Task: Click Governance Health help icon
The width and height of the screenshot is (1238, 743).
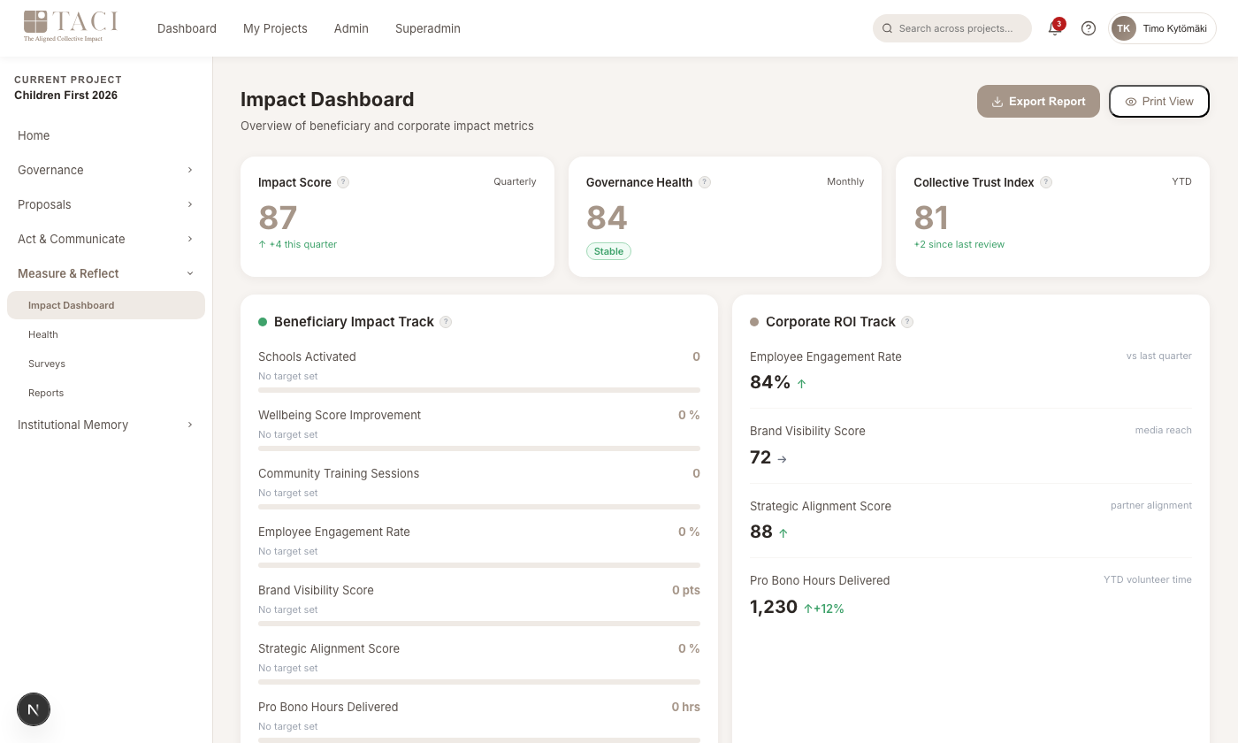Action: (x=705, y=182)
